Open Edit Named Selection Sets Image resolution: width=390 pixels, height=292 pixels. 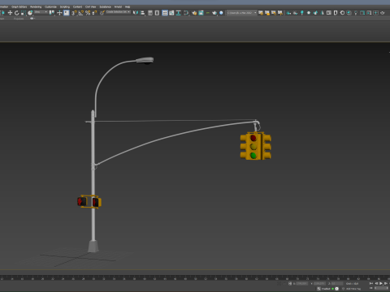tap(102, 13)
